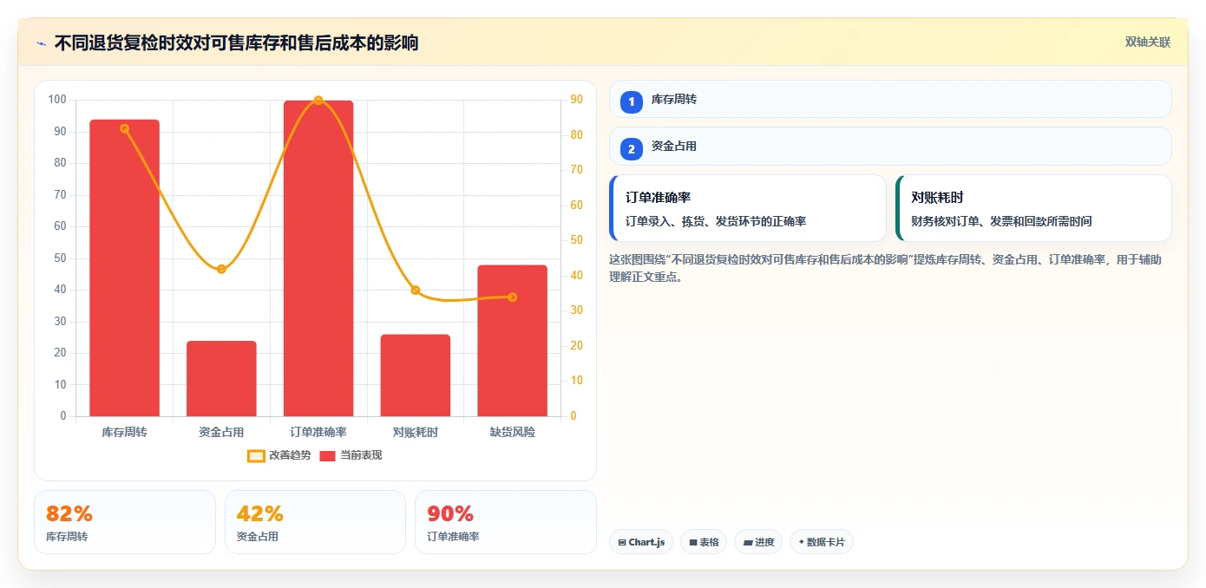Click the trend line point above 资金占用
The width and height of the screenshot is (1206, 588).
click(x=221, y=269)
